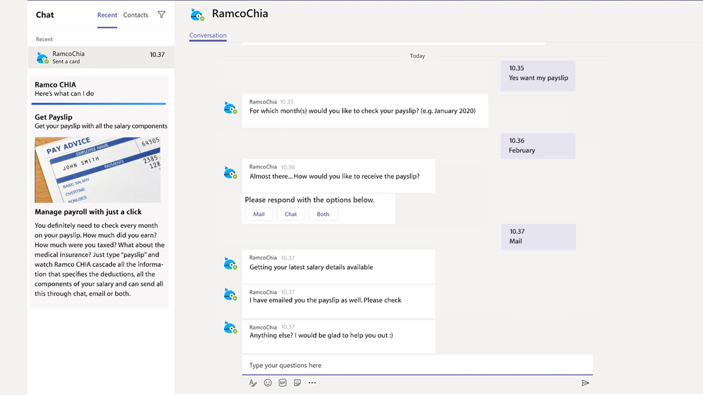Open the RamcoChia 'Sent a card' conversation

(101, 58)
